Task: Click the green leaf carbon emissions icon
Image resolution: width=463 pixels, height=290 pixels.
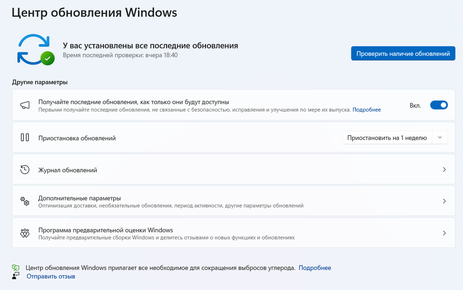Action: pyautogui.click(x=16, y=267)
